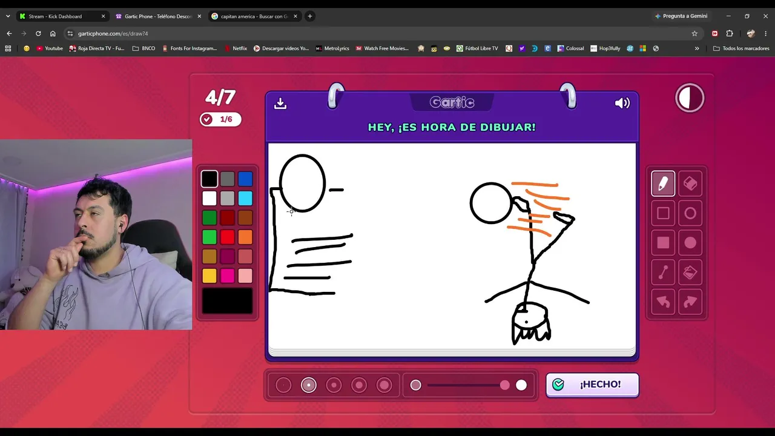
Task: Mute the game sound speaker
Action: [x=622, y=103]
